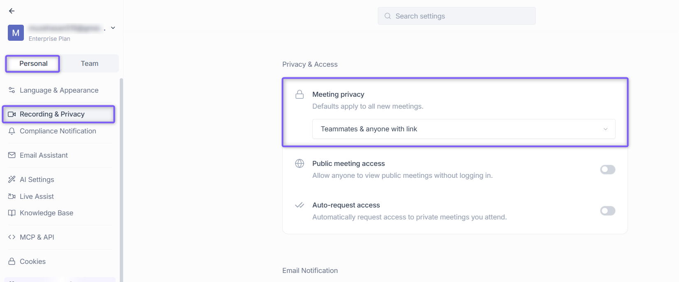This screenshot has height=282, width=679.
Task: Click the purple M account avatar
Action: (x=16, y=33)
